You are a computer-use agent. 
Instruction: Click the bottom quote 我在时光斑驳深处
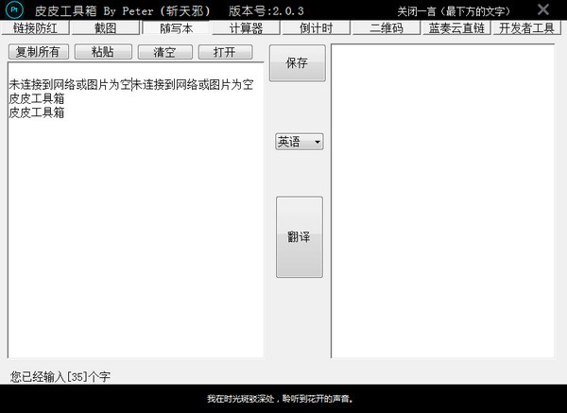(x=280, y=399)
